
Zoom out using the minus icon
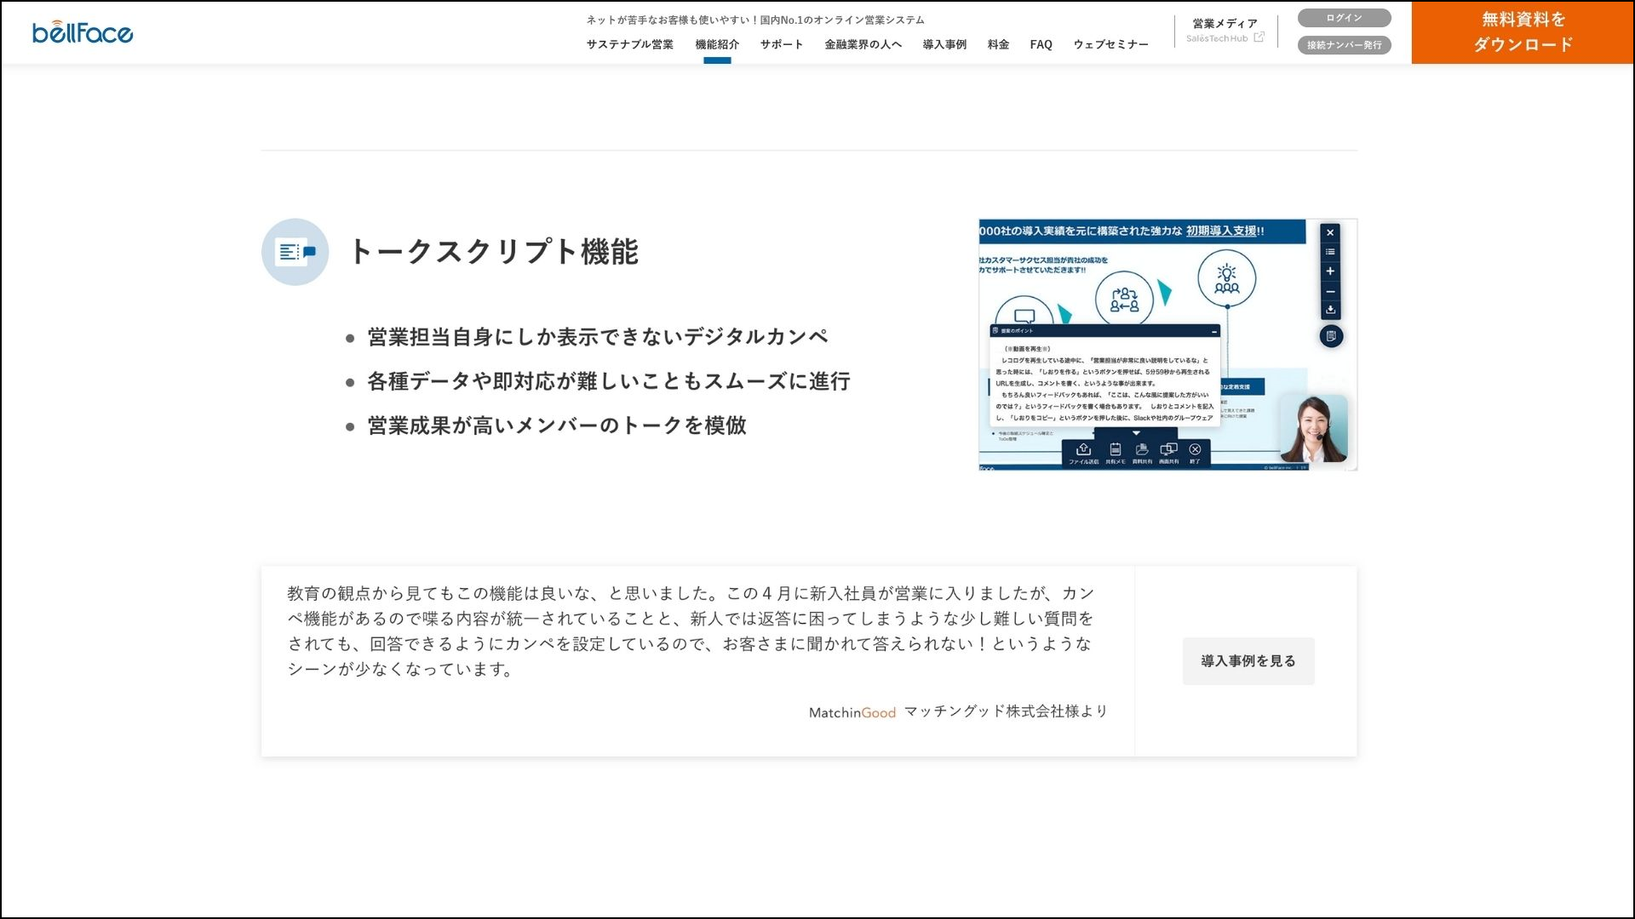pos(1330,292)
